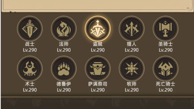The image size is (194, 109).
Task: Select the Druid (德鲁伊) paw icon
Action: click(64, 69)
